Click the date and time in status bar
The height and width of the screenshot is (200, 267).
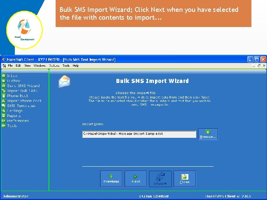click(154, 196)
